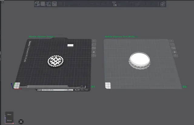Click the Add model cube icon
This screenshot has height=125, width=194.
(37, 4)
